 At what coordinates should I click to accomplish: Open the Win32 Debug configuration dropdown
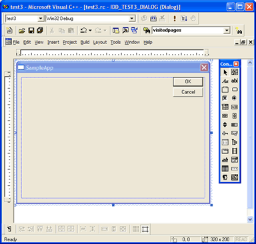pyautogui.click(x=132, y=19)
